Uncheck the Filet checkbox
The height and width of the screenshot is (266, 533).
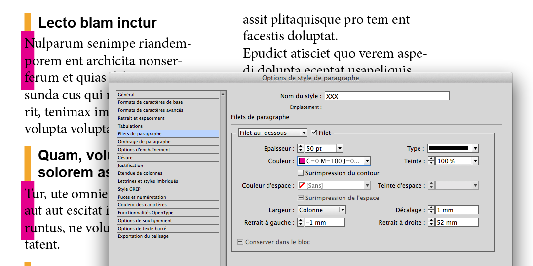click(314, 133)
